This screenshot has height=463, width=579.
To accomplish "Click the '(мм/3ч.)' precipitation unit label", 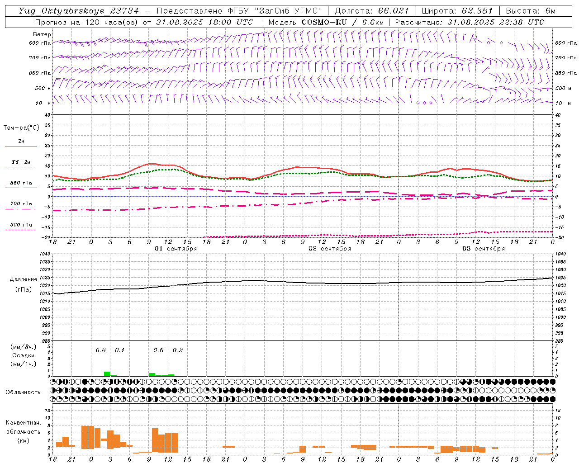I will click(x=23, y=347).
